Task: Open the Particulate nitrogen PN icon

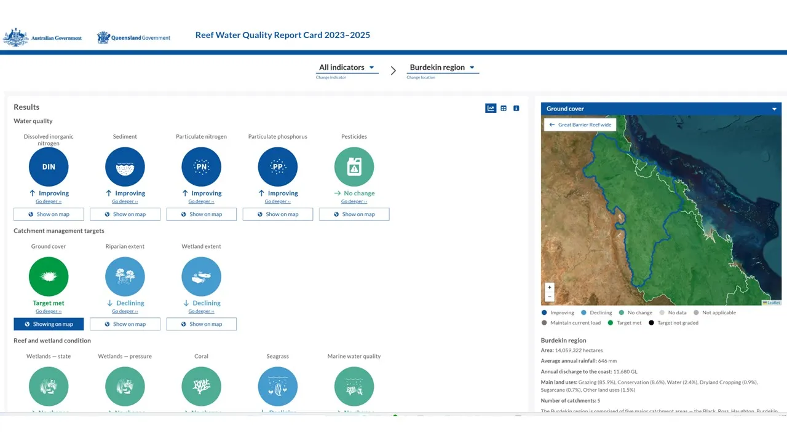Action: click(201, 166)
